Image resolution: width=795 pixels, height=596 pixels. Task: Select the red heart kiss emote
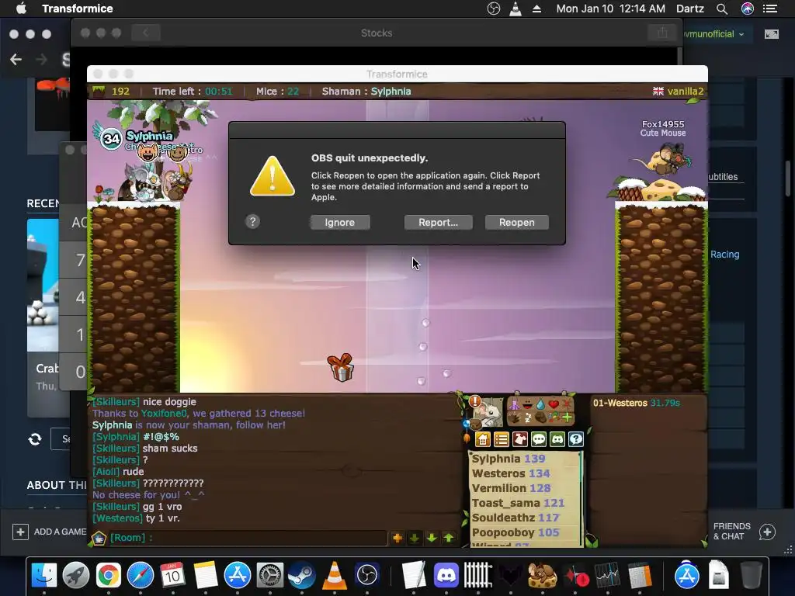click(x=554, y=404)
